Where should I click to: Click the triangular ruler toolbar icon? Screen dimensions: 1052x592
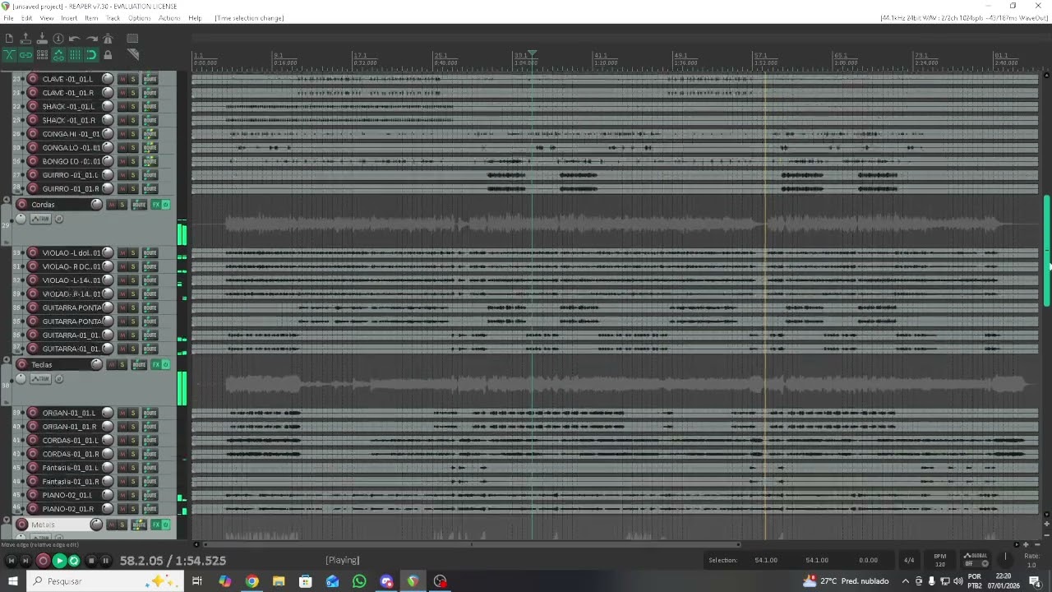tap(132, 55)
